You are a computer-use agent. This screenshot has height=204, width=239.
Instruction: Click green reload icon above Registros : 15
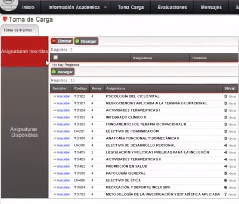click(54, 72)
